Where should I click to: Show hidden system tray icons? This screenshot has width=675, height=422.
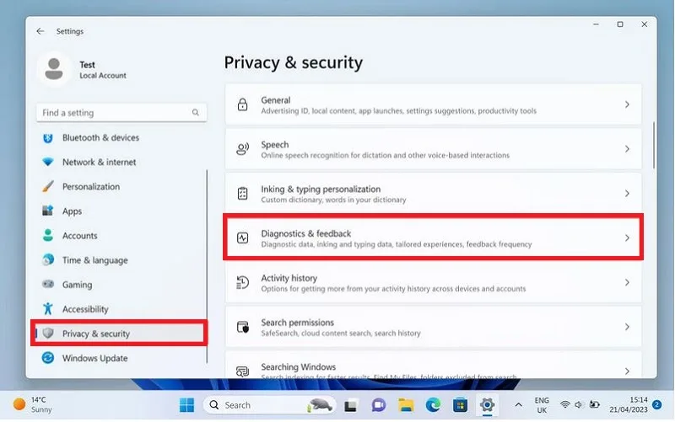tap(519, 405)
